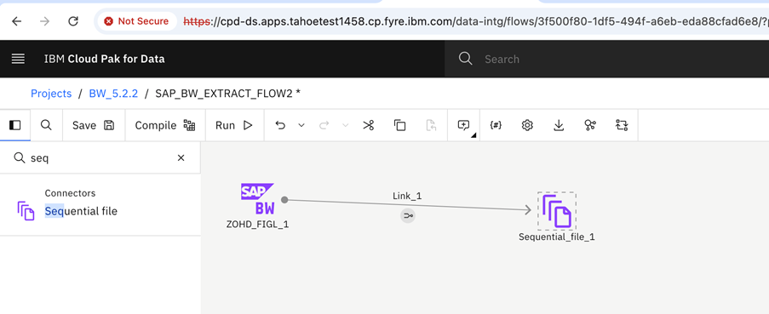769x314 pixels.
Task: Click the ZOHD_FIGL_1 node label
Action: click(x=257, y=225)
